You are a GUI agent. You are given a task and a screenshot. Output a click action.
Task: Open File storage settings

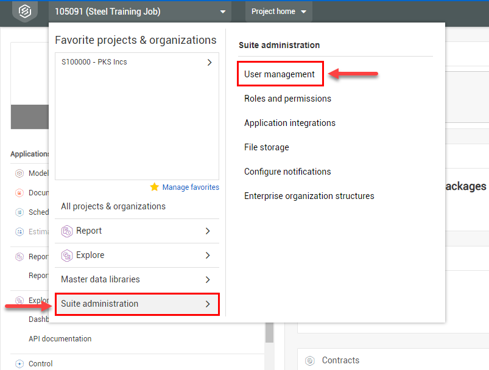(x=267, y=147)
